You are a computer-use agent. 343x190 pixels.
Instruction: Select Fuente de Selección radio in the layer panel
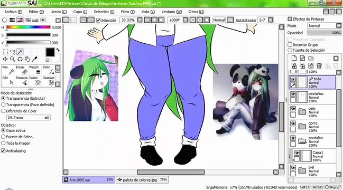point(290,50)
